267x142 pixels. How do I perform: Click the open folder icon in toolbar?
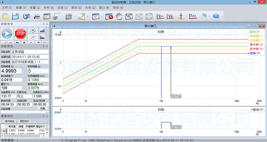pos(5,16)
